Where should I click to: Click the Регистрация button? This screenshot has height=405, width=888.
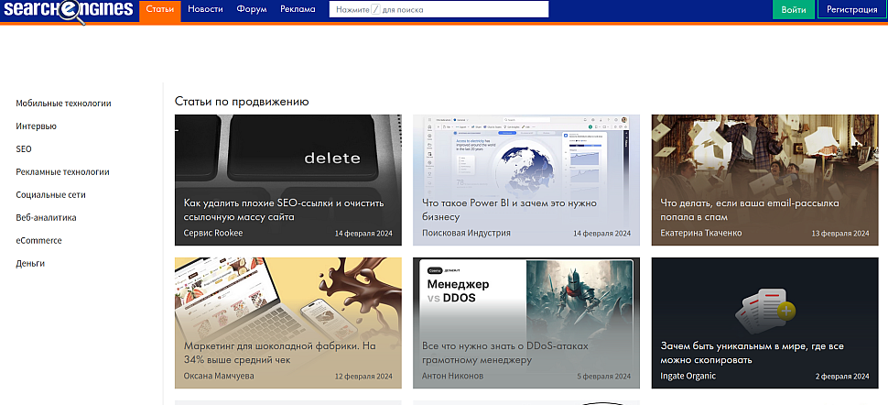coord(851,10)
